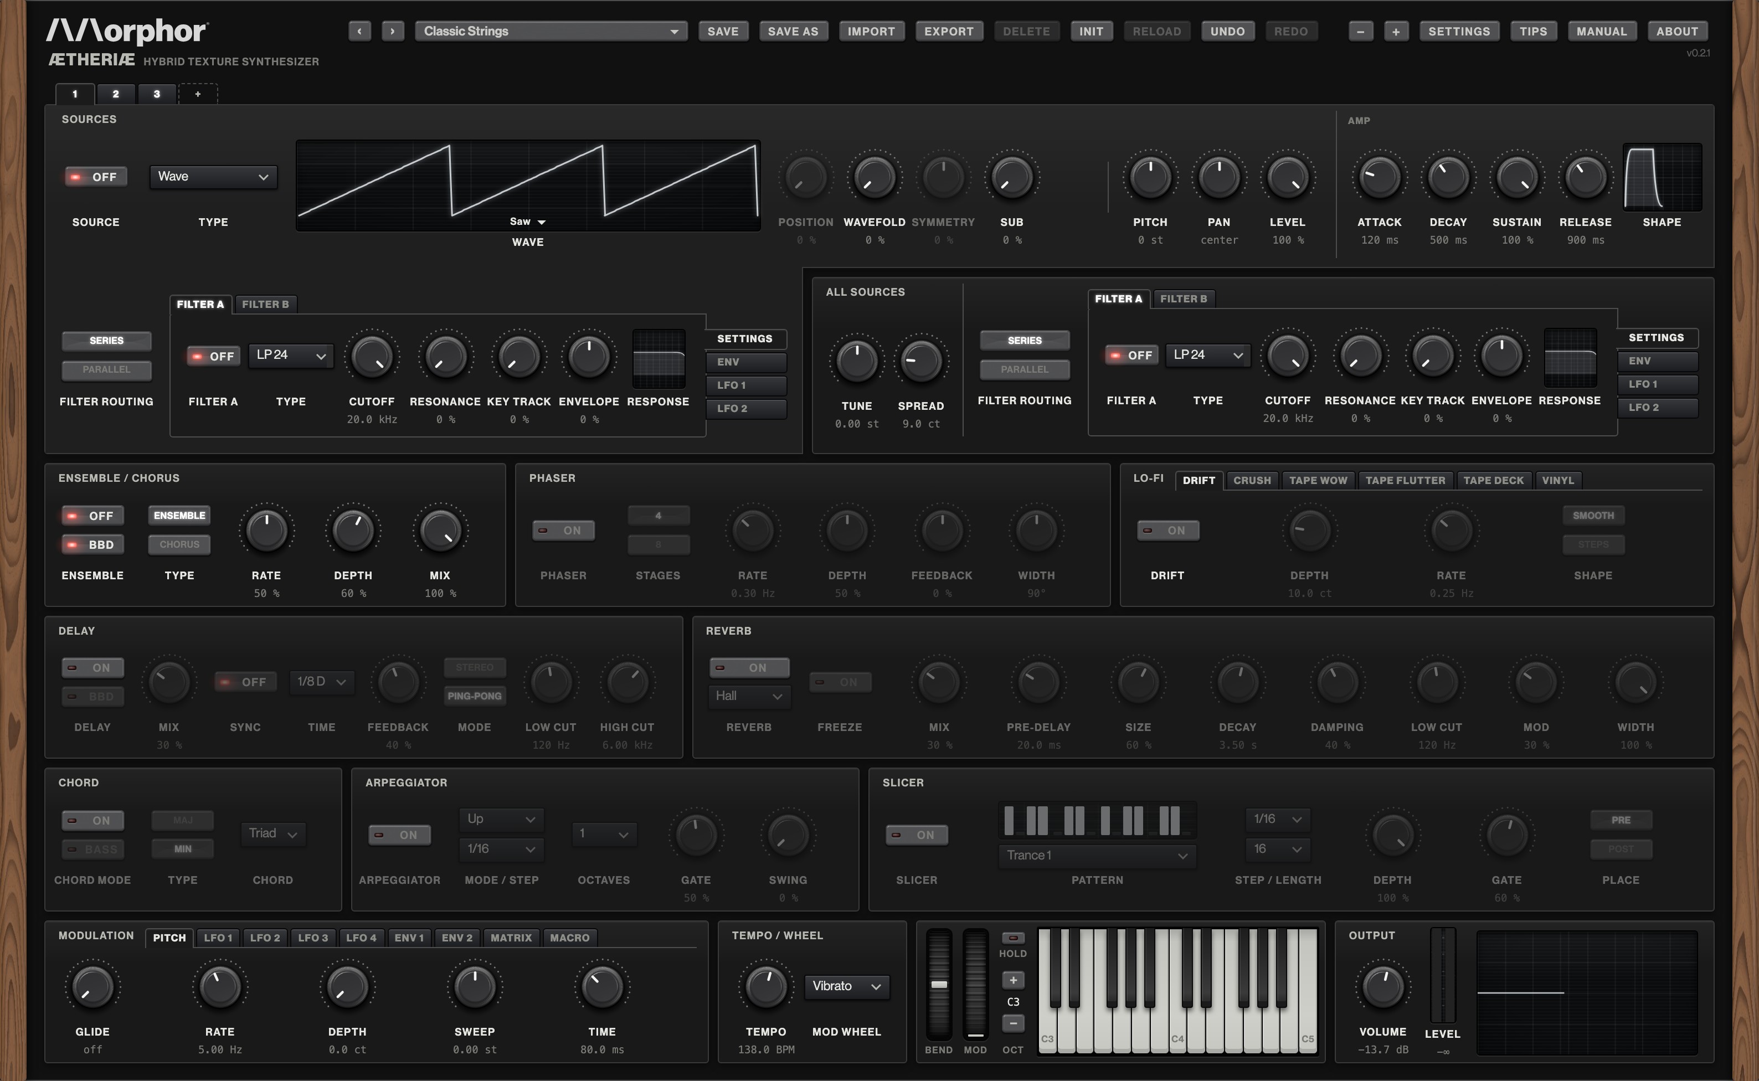Turn on the Phaser effect
This screenshot has width=1759, height=1081.
[x=563, y=530]
